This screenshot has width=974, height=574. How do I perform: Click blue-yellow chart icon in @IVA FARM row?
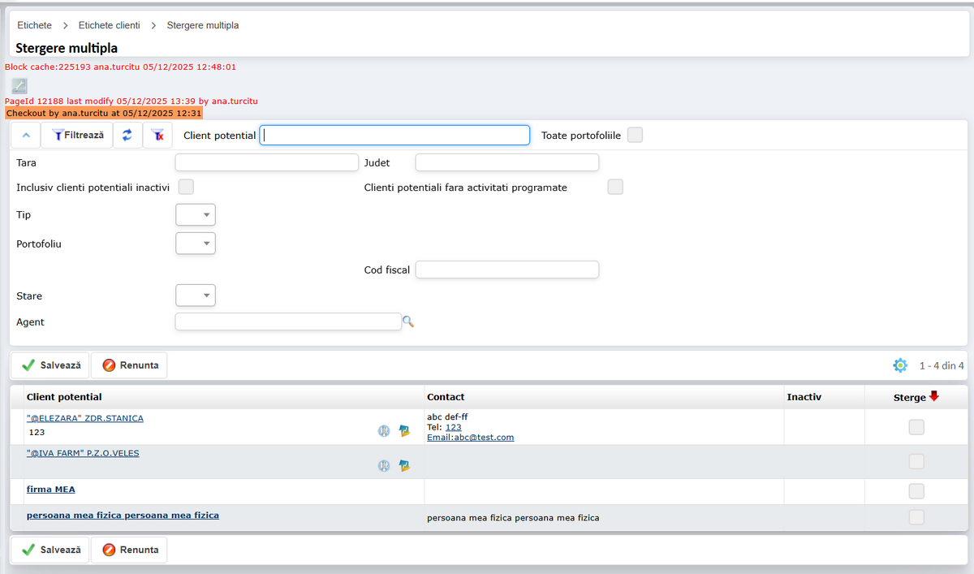(x=404, y=466)
